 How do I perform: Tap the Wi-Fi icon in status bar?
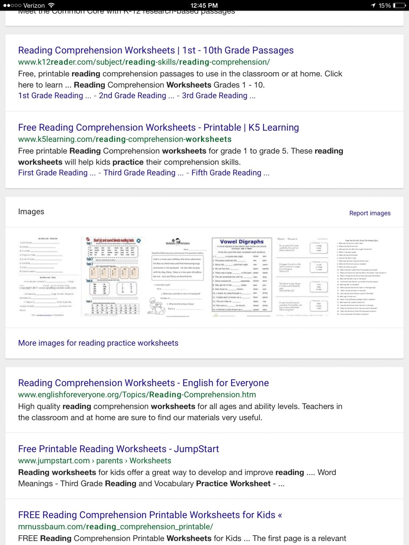tap(51, 5)
